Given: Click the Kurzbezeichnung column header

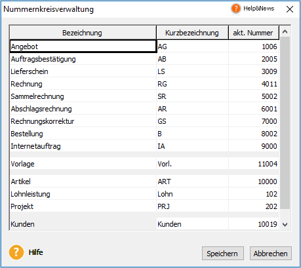Looking at the screenshot, I should click(x=192, y=33).
